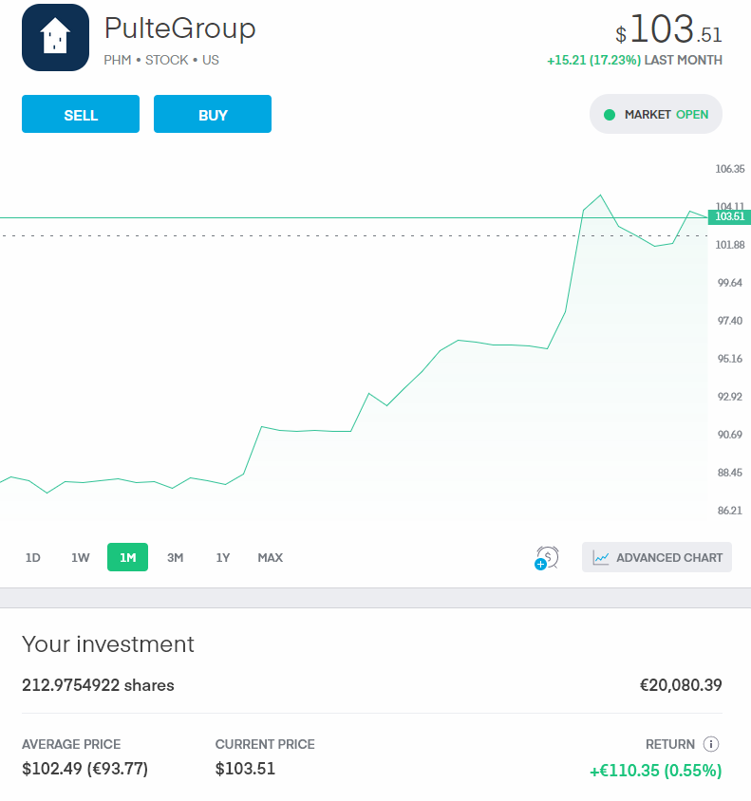This screenshot has width=751, height=801.
Task: Open the Advanced Chart
Action: tap(656, 557)
